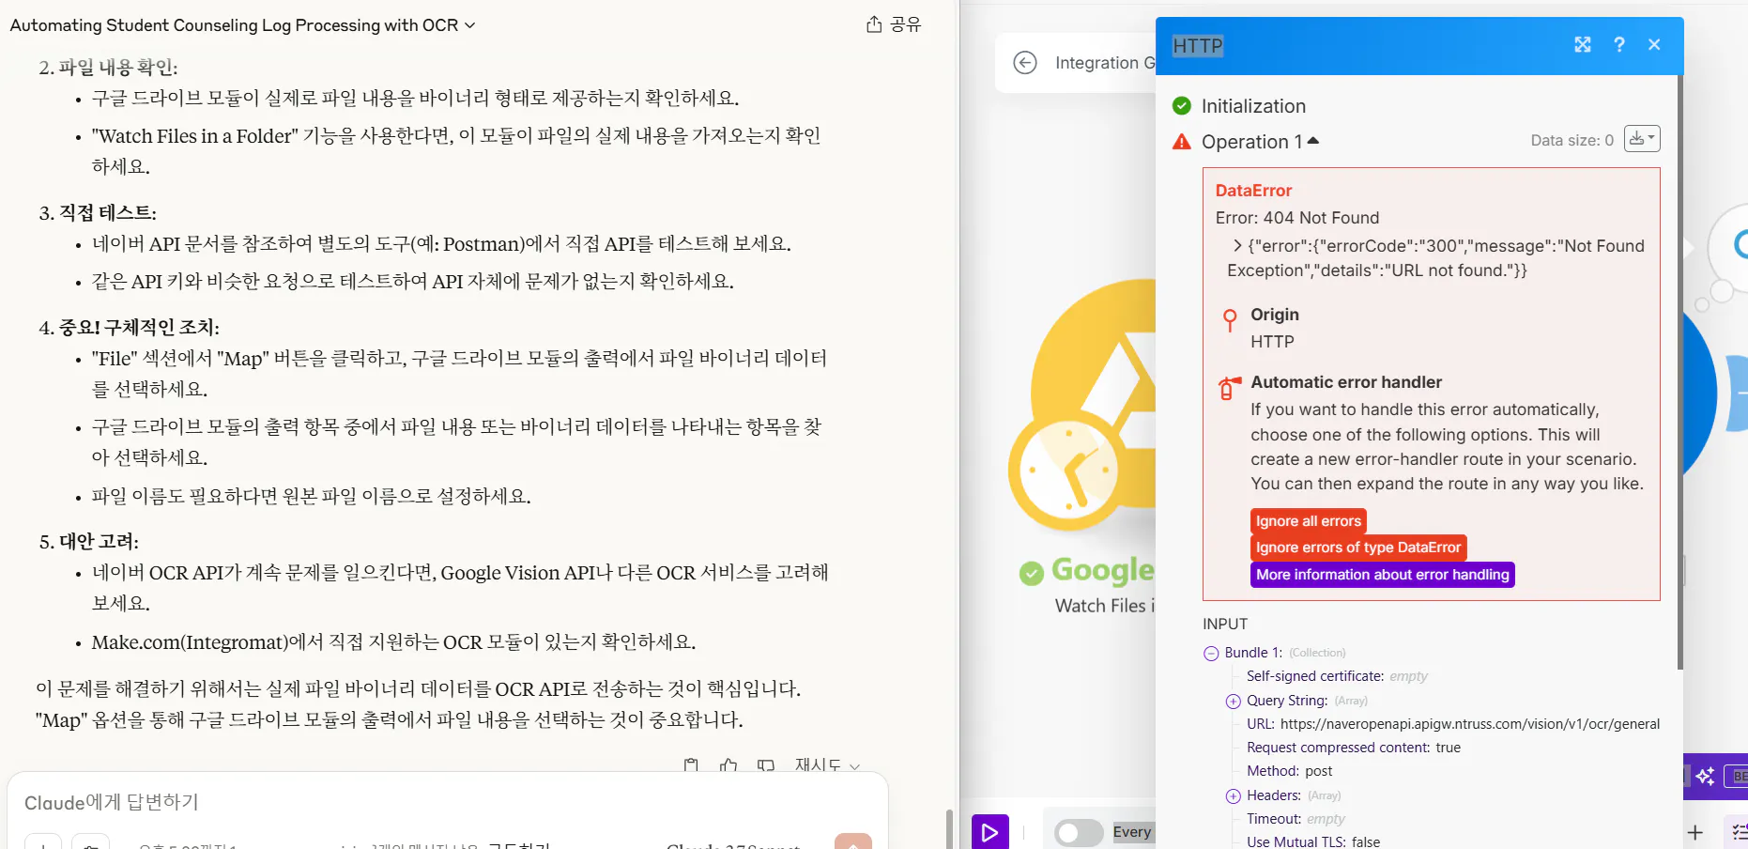Open More information about error handling
The height and width of the screenshot is (849, 1748).
(x=1382, y=575)
